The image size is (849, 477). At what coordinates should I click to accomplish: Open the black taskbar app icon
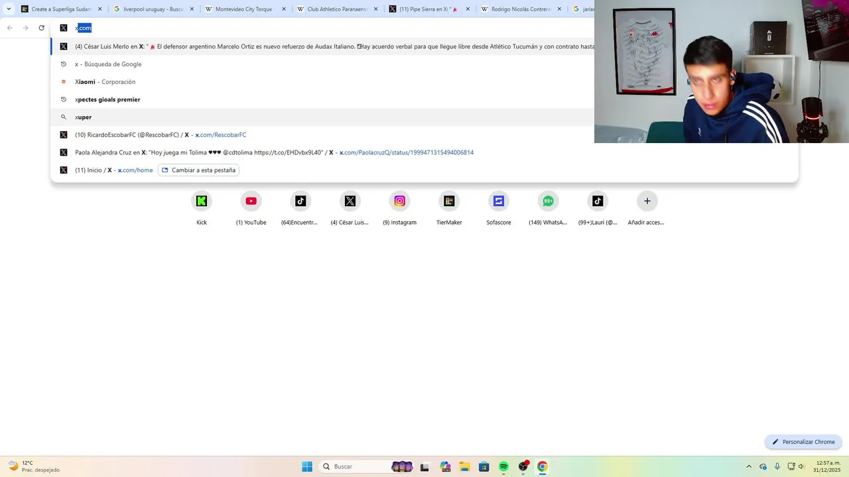tap(425, 466)
